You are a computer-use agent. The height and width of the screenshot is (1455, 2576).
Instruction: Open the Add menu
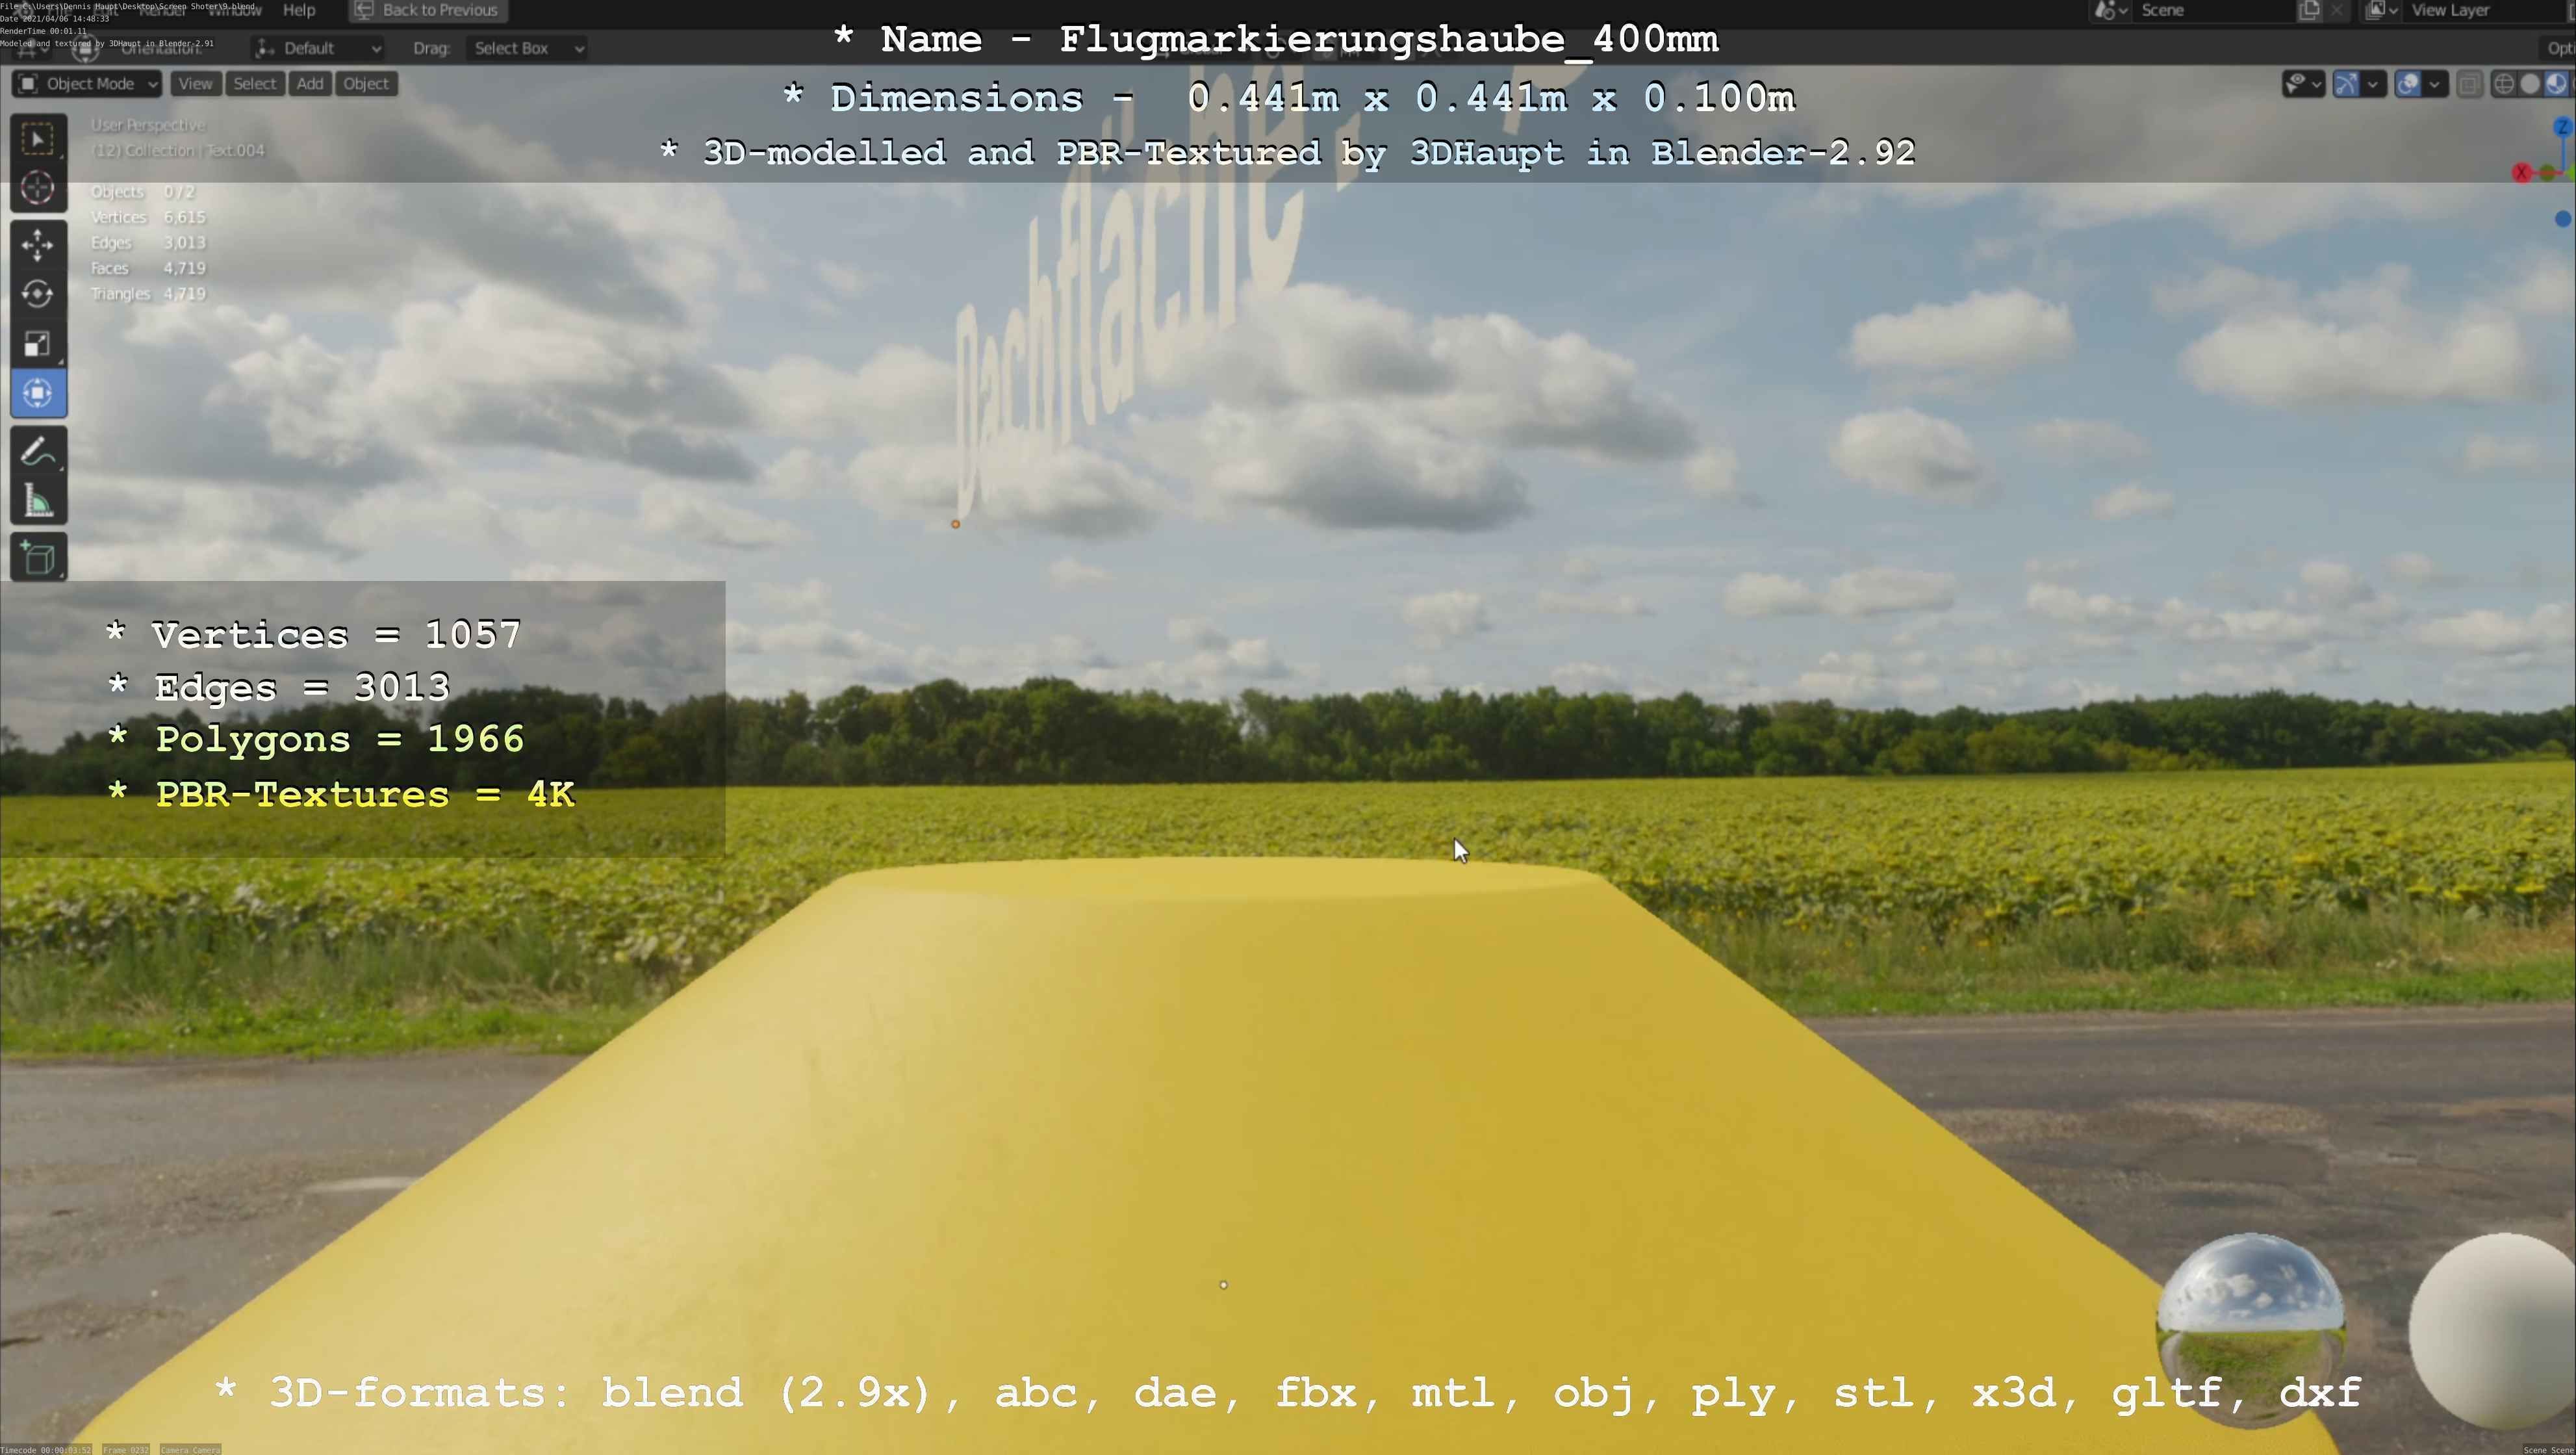pos(310,84)
